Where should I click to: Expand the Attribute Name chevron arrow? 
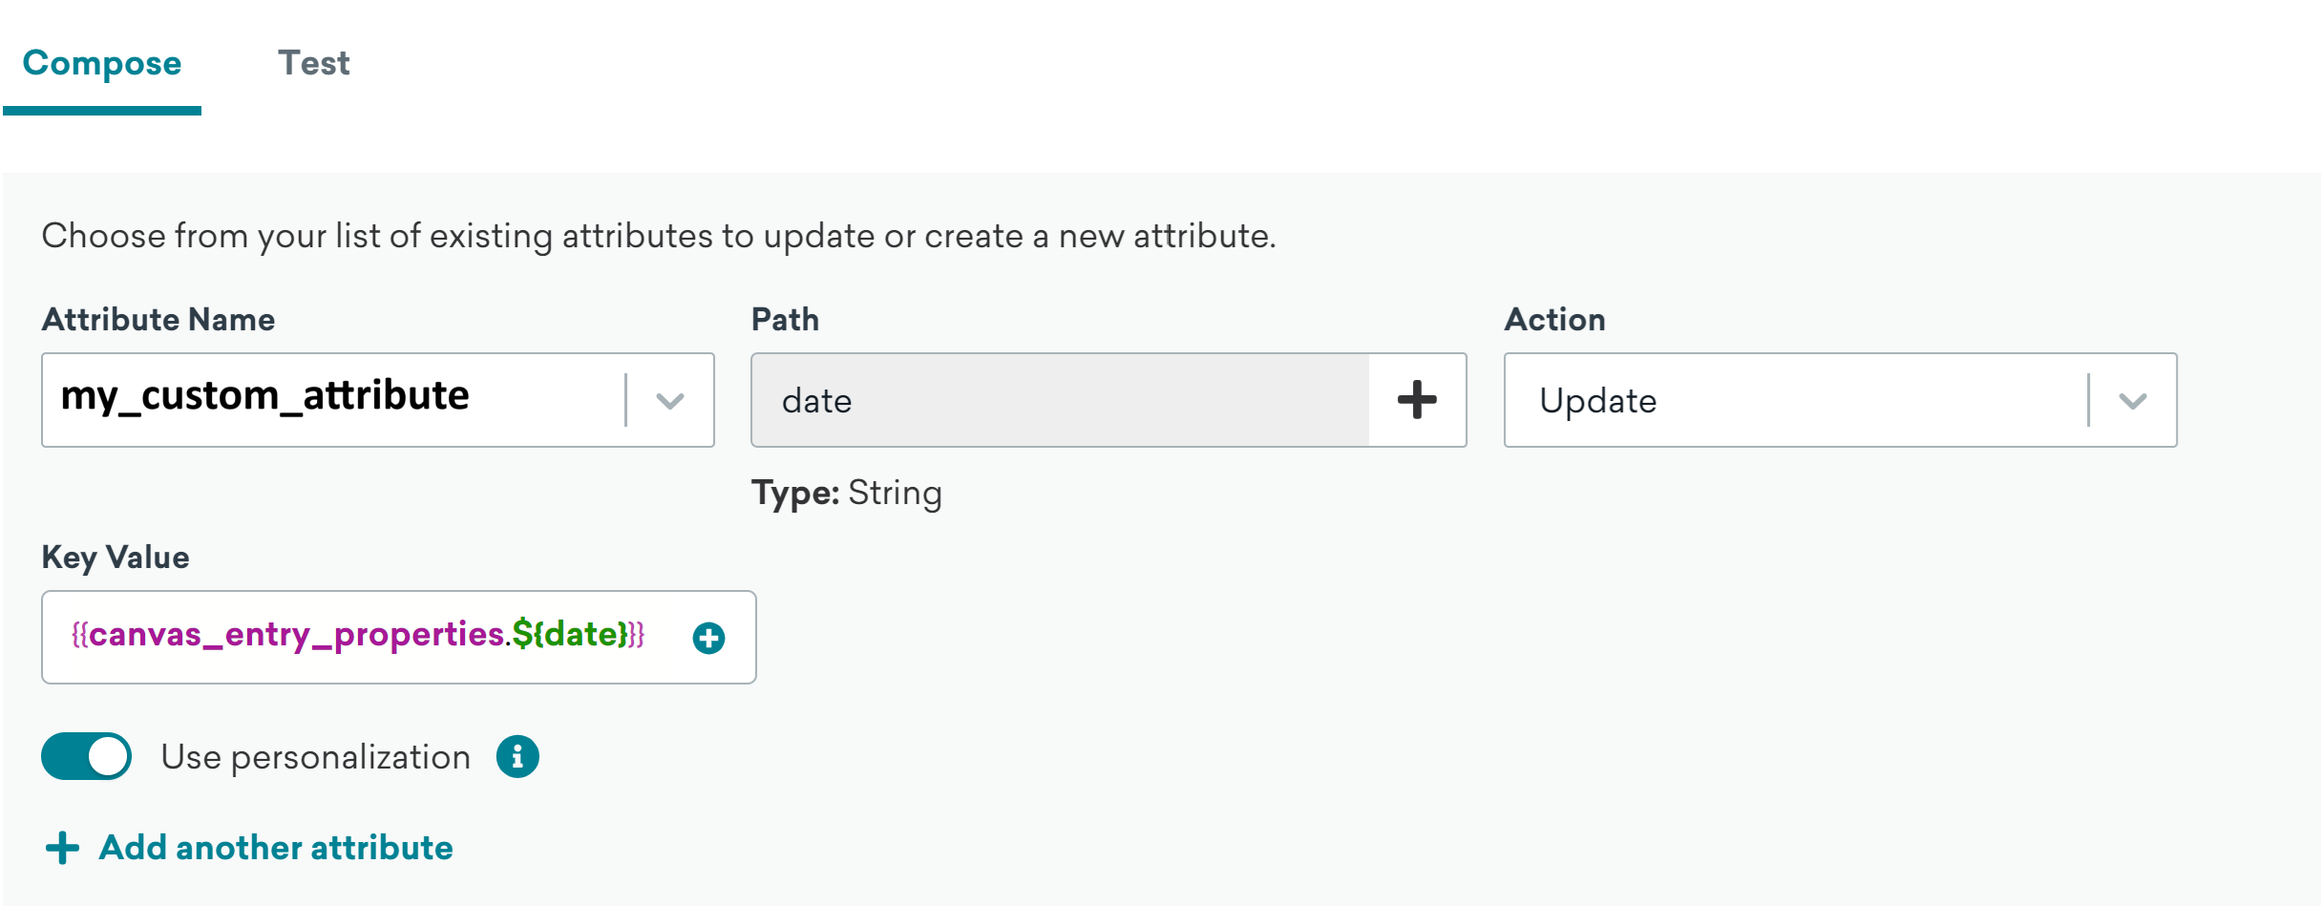pyautogui.click(x=670, y=401)
